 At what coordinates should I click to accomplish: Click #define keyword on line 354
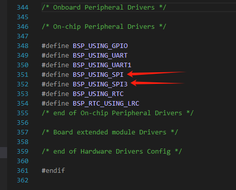[55, 104]
